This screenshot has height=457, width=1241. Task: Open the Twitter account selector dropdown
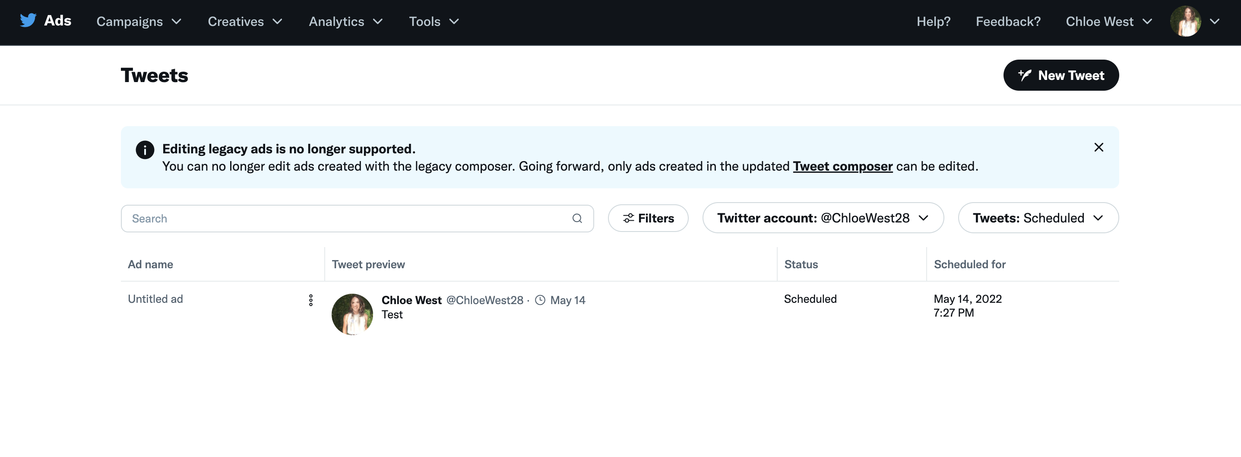click(x=822, y=218)
